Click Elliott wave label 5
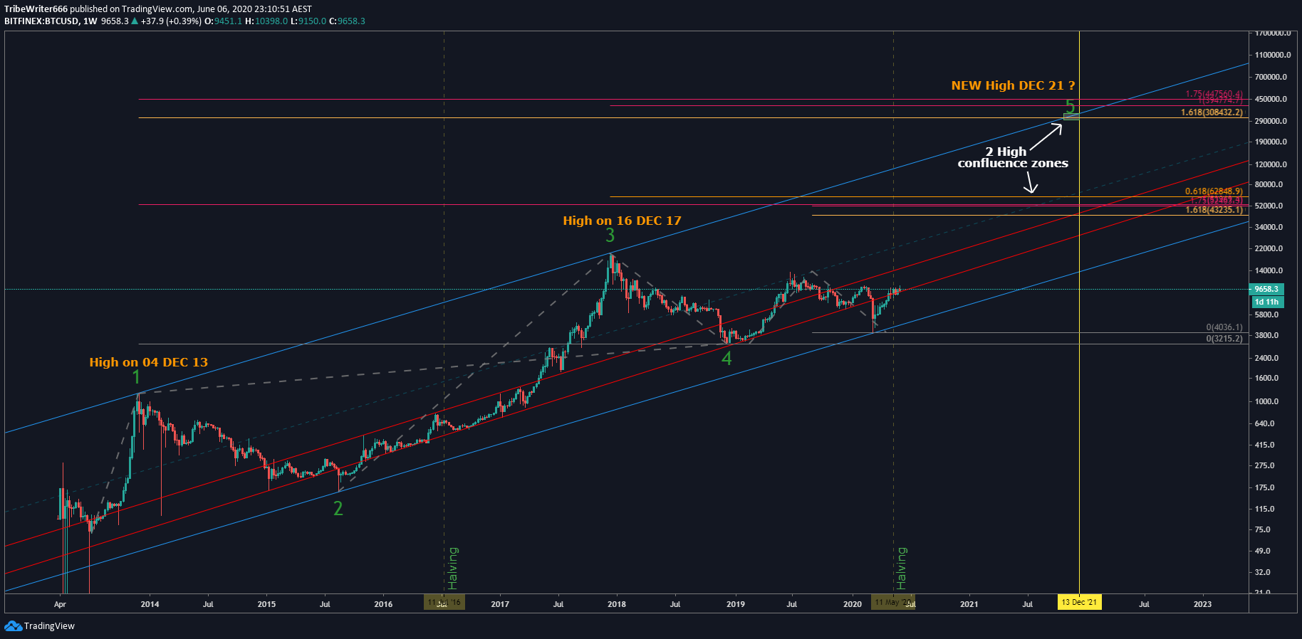Viewport: 1302px width, 639px height. tap(1070, 107)
